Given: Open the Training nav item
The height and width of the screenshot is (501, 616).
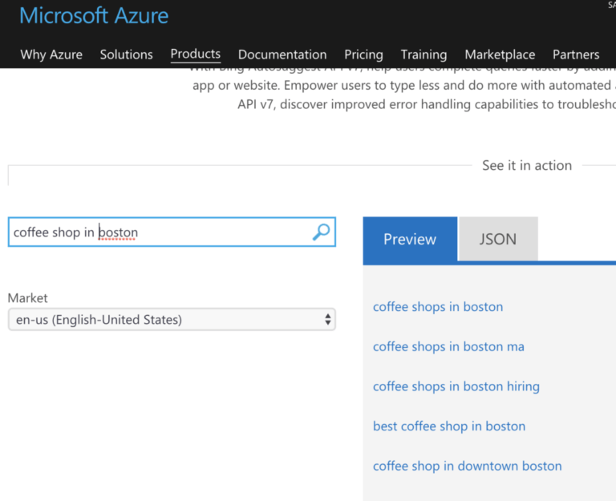Looking at the screenshot, I should click(x=423, y=55).
